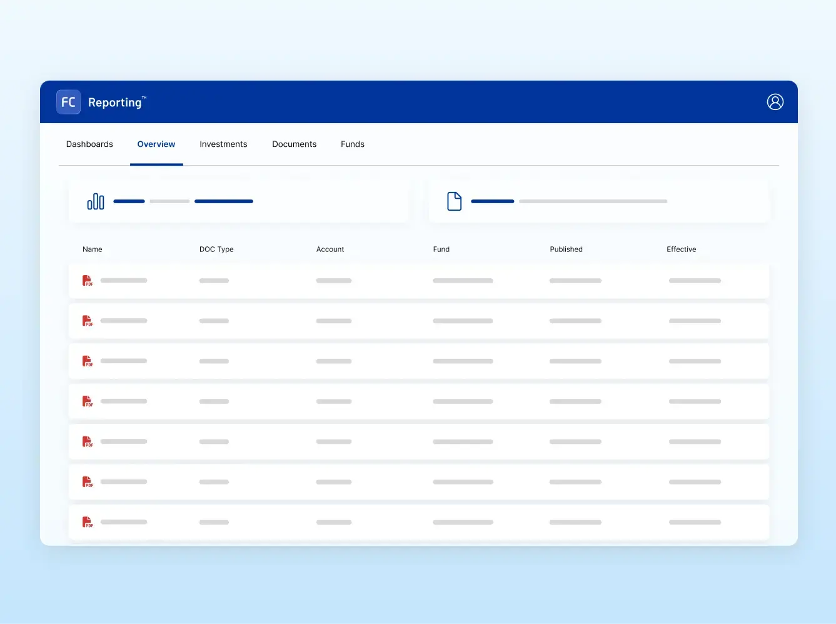Switch to the Dashboards tab
The image size is (836, 624).
(x=89, y=144)
